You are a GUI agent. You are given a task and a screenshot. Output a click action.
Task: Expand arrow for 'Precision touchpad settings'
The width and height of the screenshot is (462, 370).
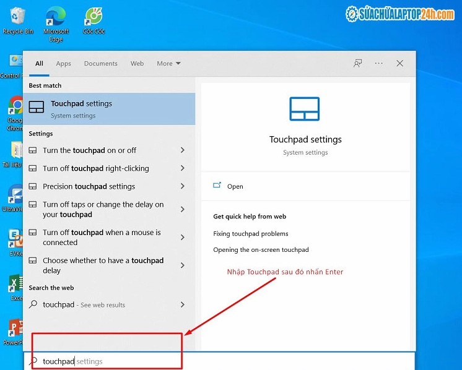183,186
